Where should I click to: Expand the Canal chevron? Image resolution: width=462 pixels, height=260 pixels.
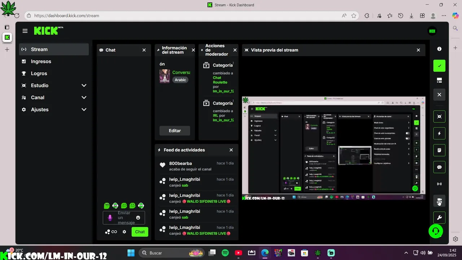click(x=84, y=97)
